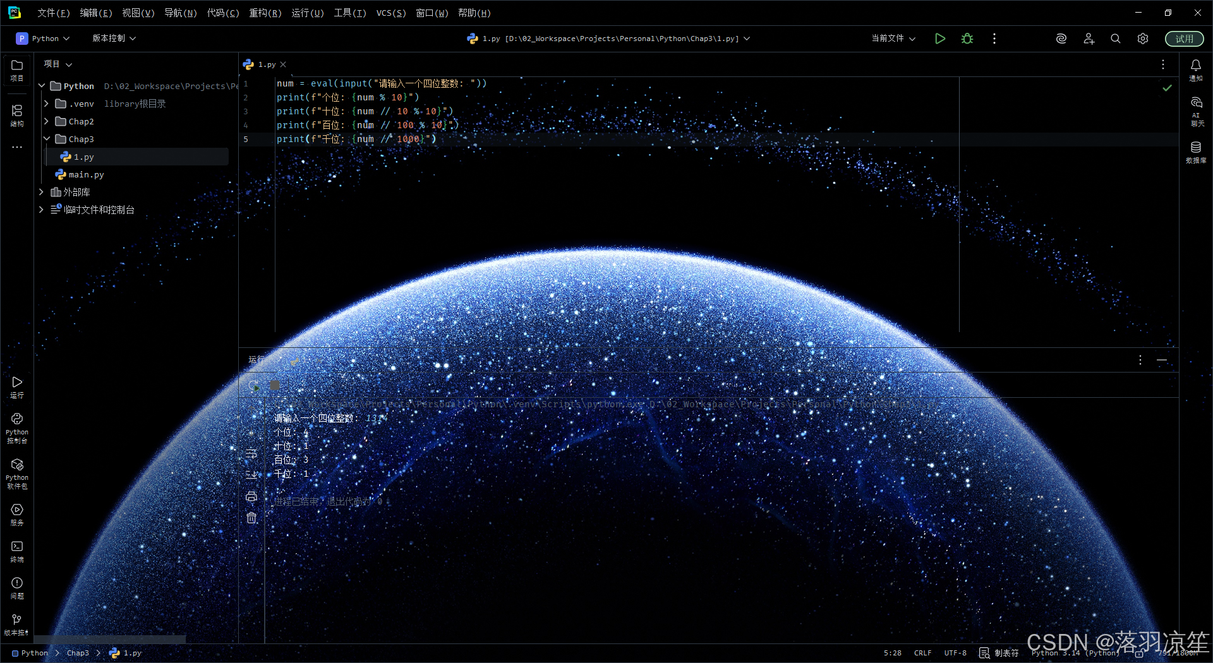Viewport: 1213px width, 663px height.
Task: Click the 5:28 cursor position status
Action: (893, 653)
